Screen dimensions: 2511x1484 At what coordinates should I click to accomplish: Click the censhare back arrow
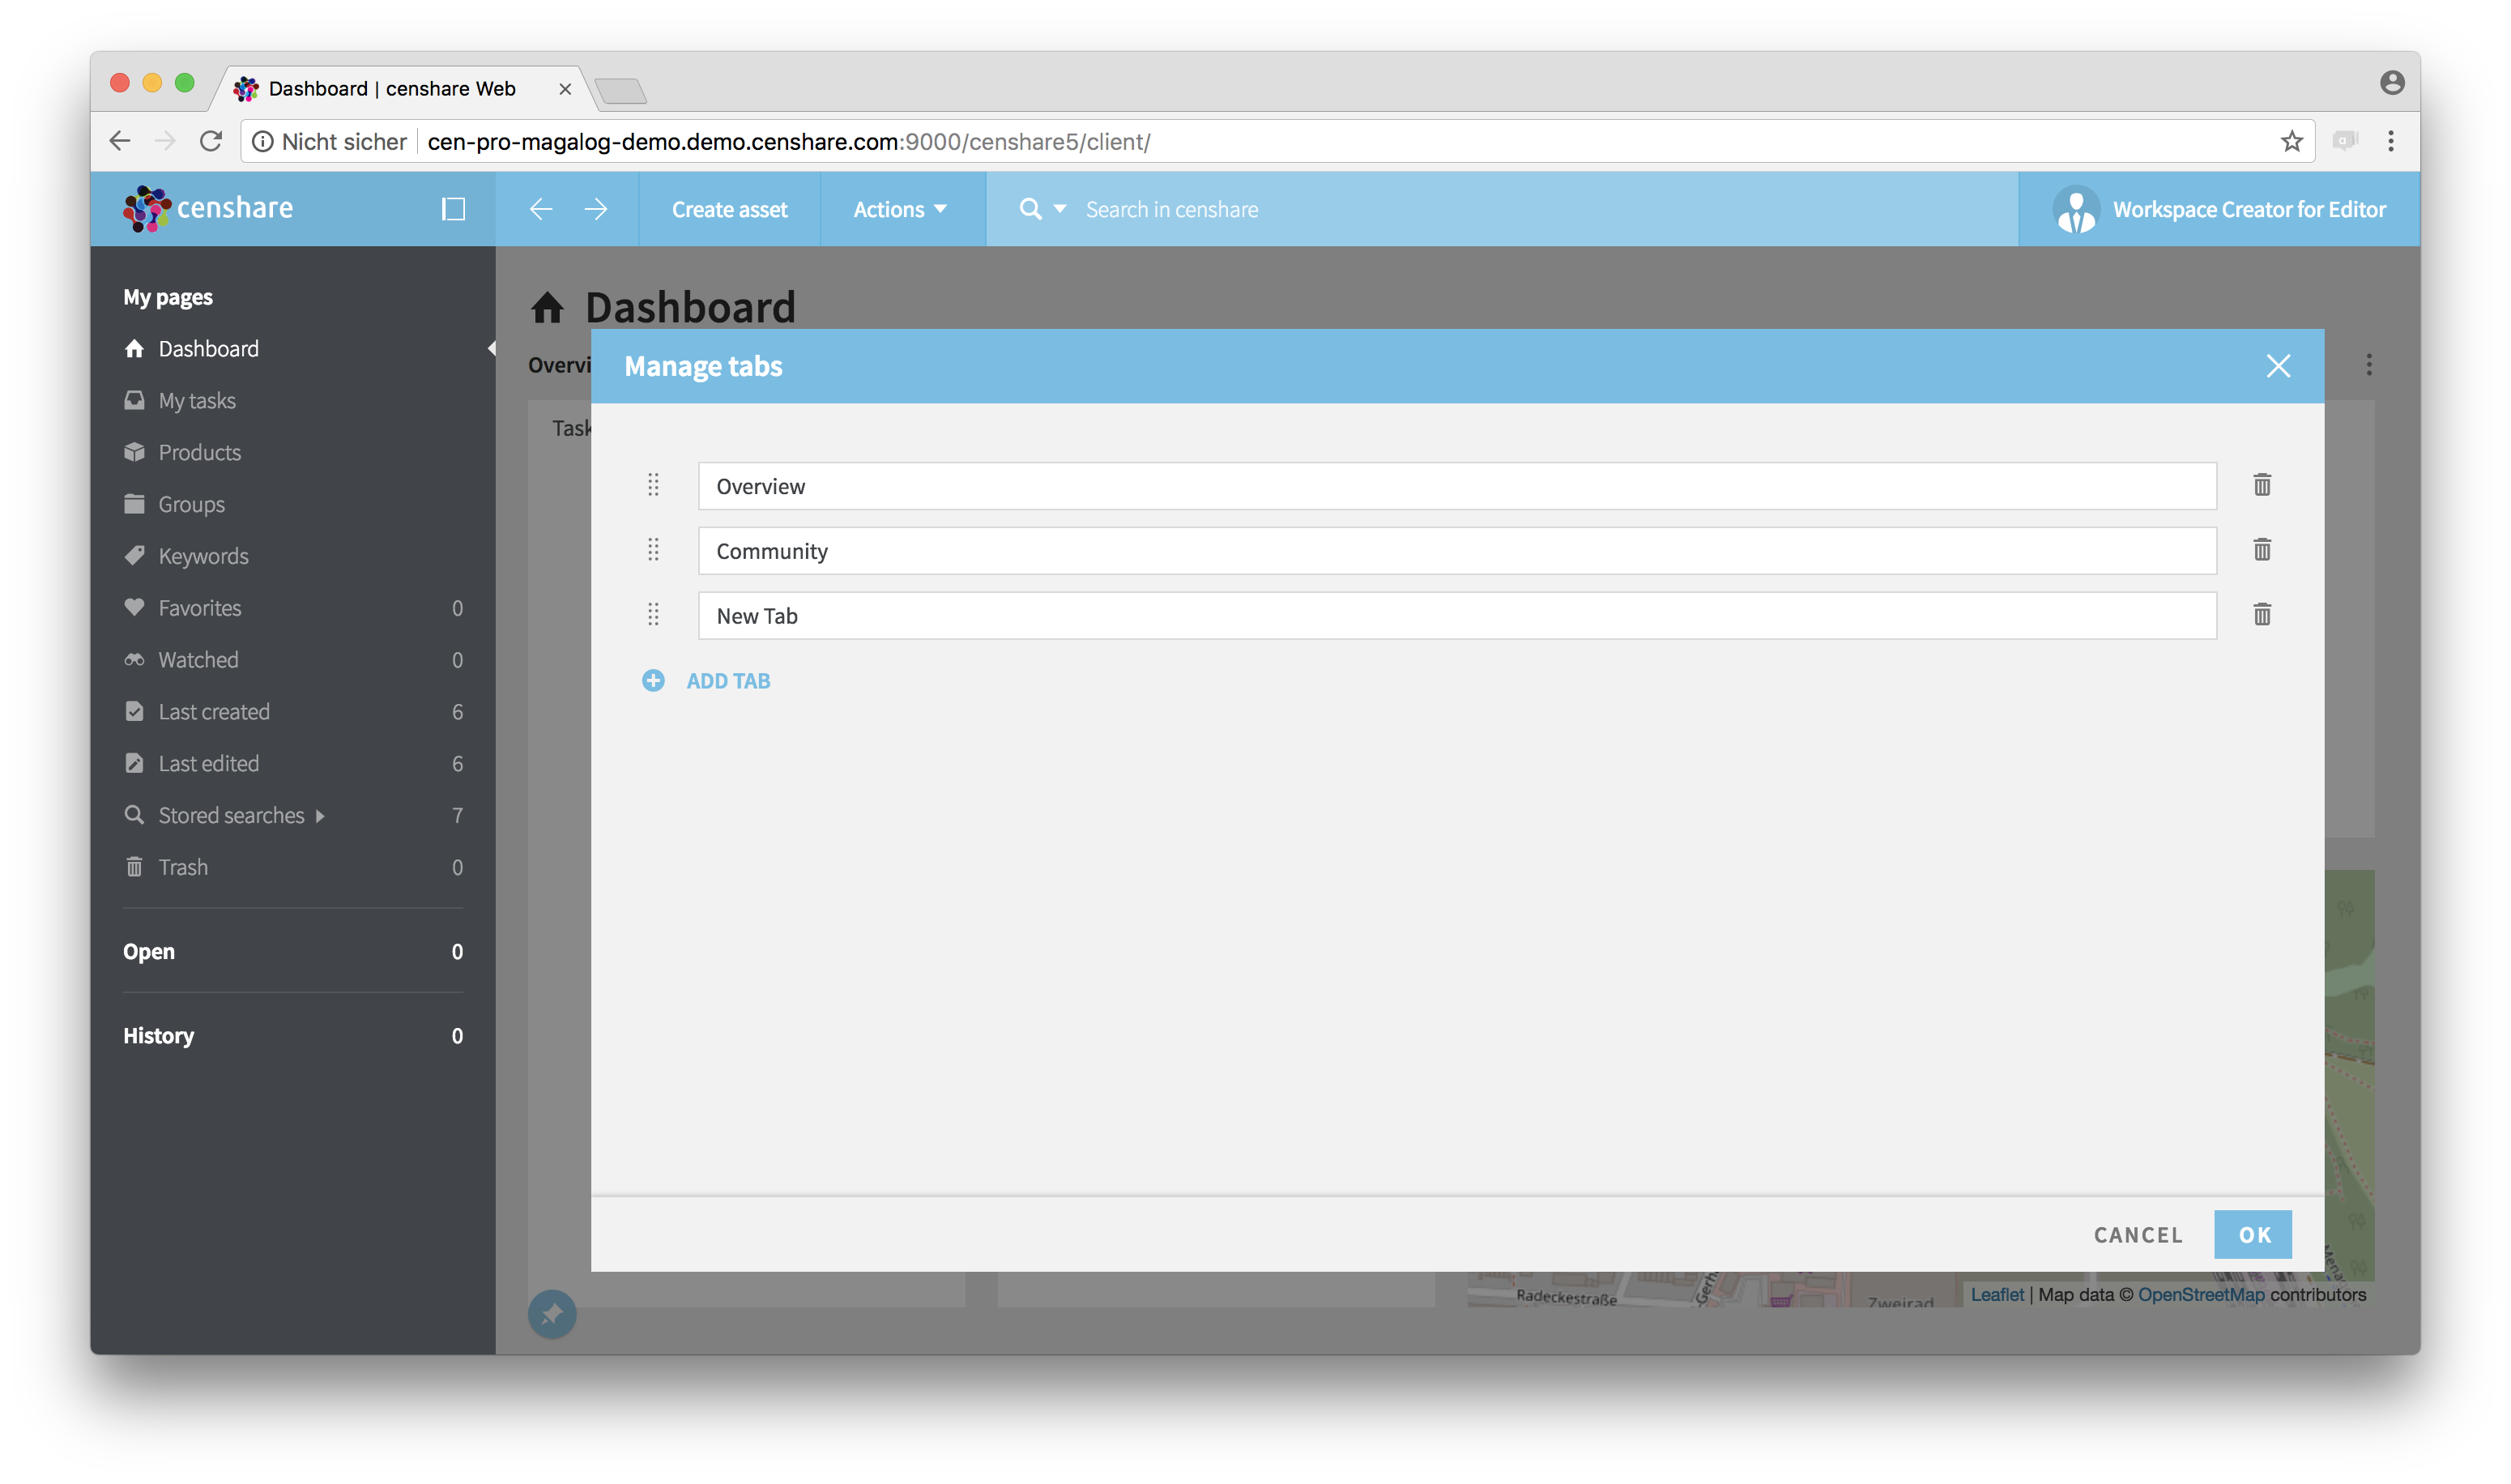(x=541, y=209)
